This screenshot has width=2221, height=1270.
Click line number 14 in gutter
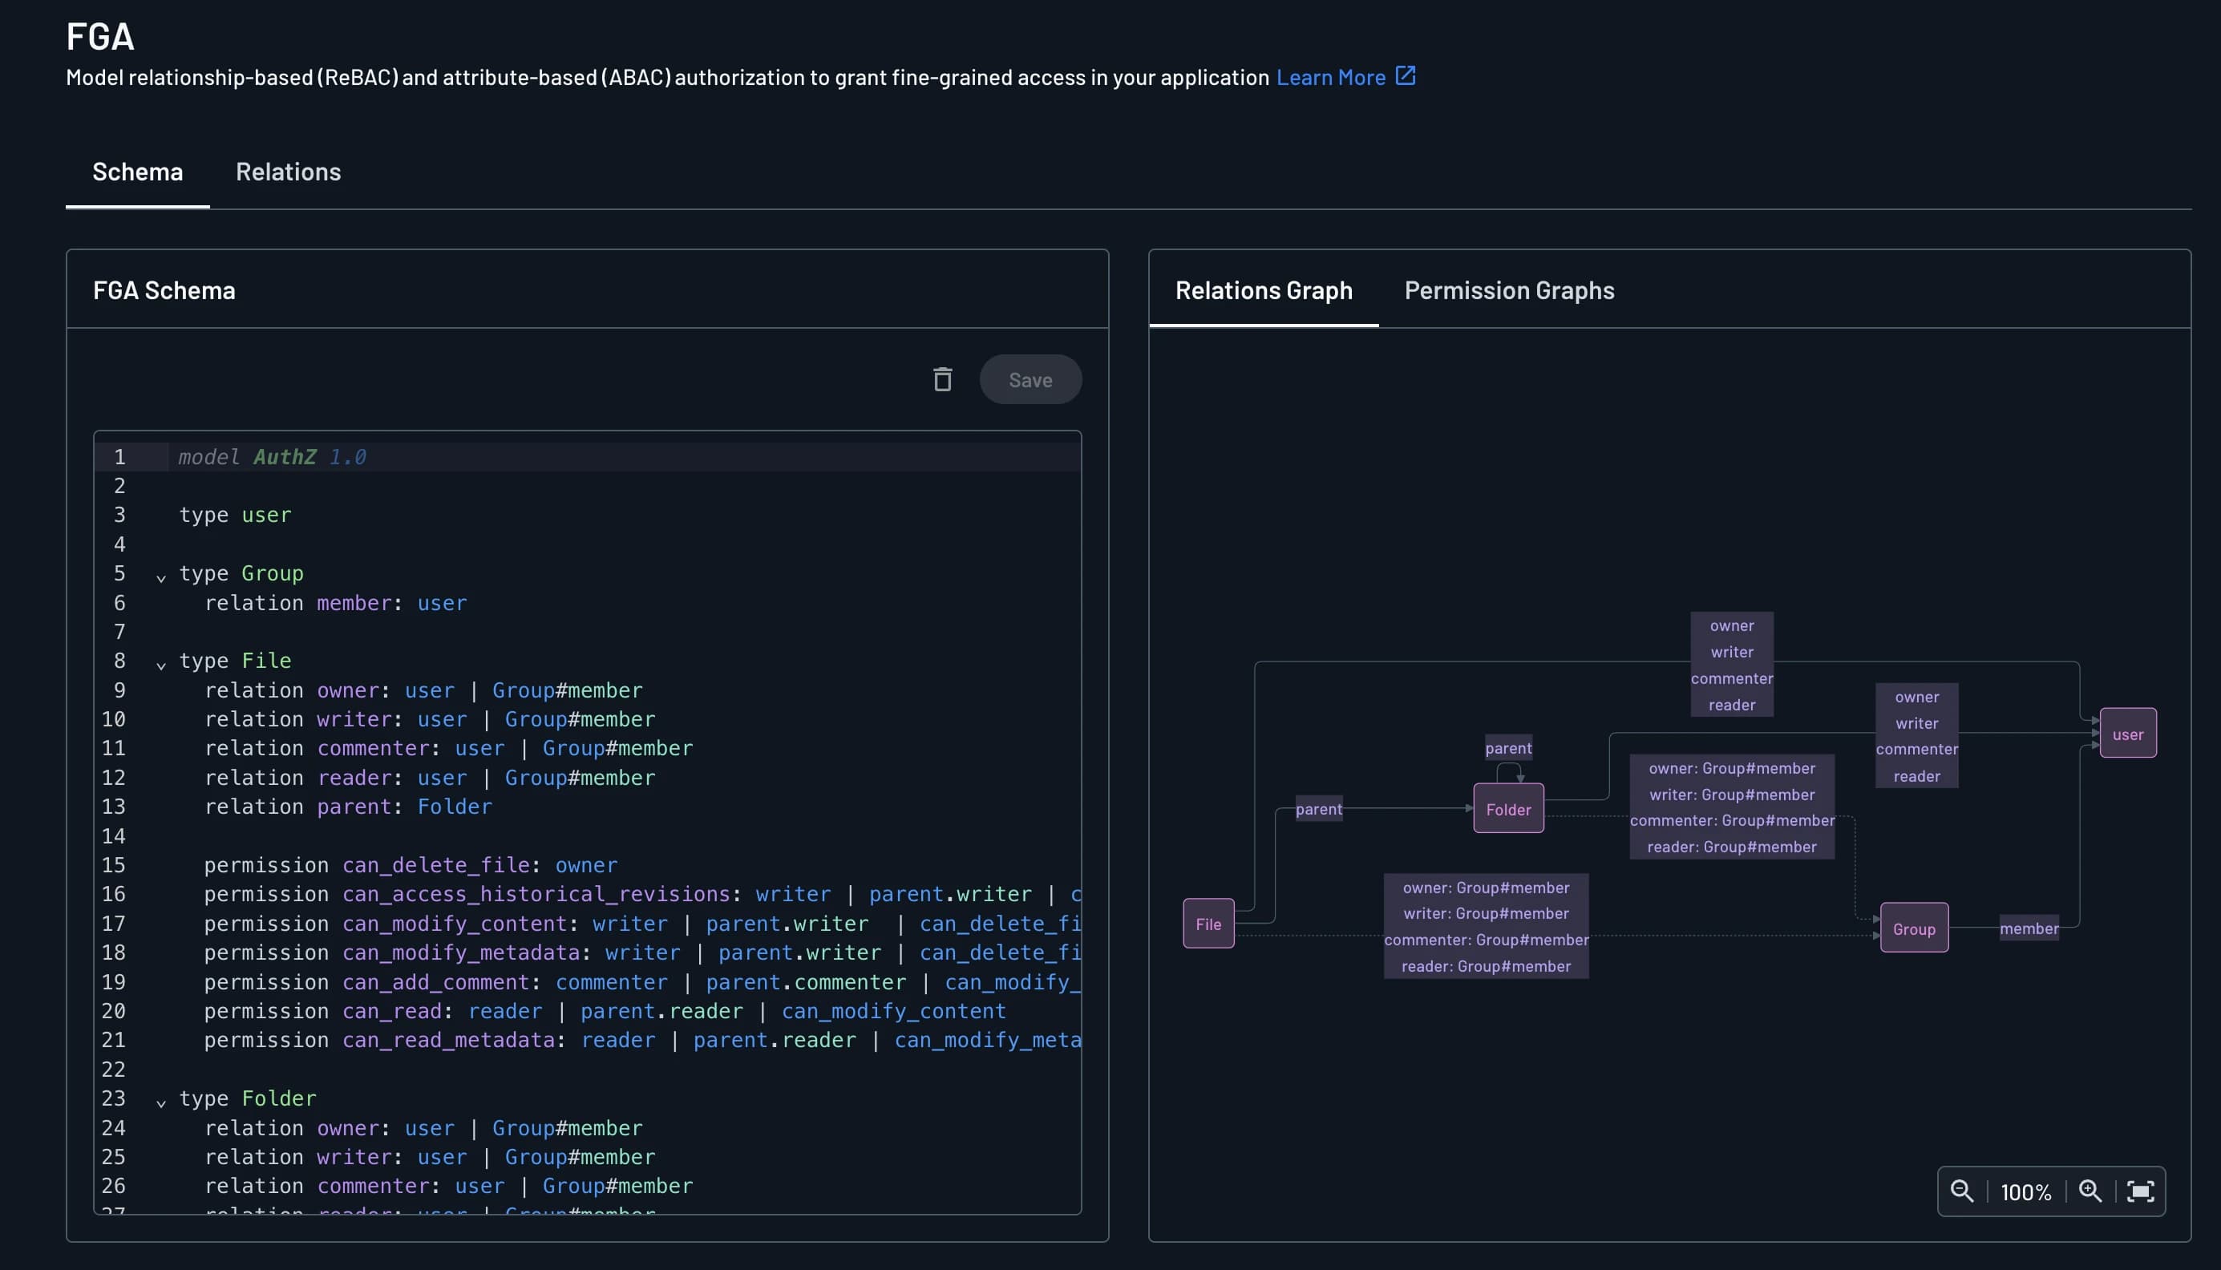pyautogui.click(x=113, y=836)
